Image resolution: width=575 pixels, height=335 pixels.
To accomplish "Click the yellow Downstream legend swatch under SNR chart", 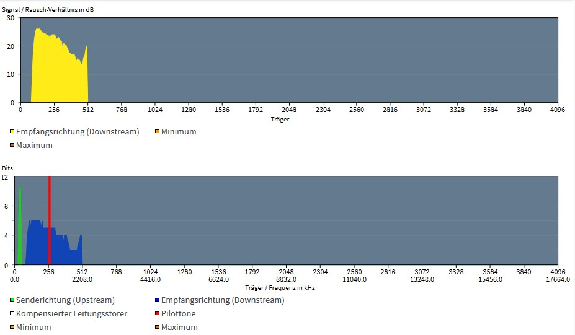I will [12, 132].
